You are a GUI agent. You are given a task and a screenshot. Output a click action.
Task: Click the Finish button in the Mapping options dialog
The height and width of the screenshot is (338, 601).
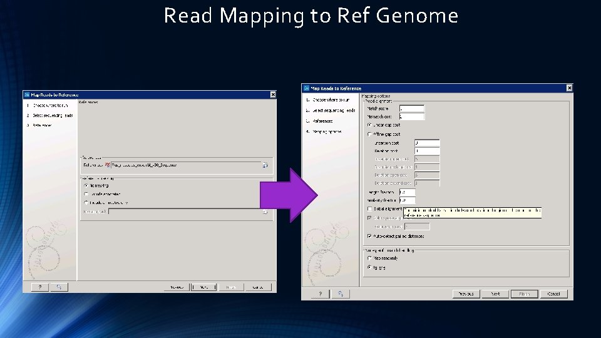point(525,294)
